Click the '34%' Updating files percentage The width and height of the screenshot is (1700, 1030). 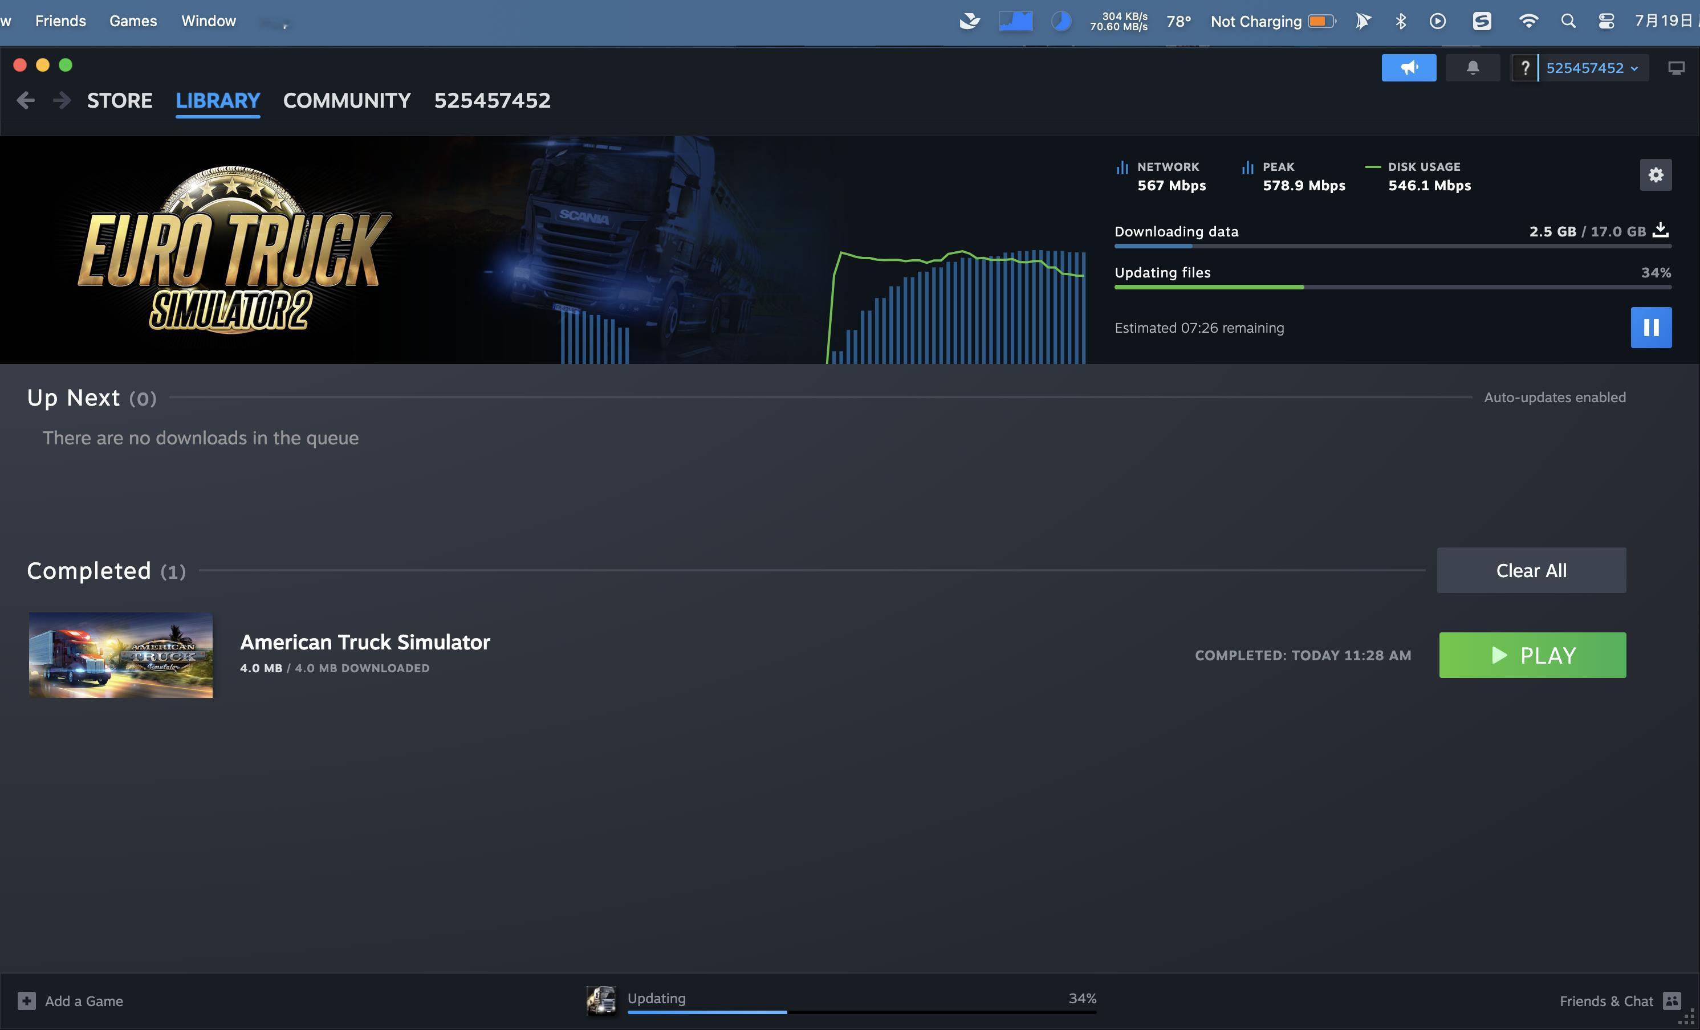coord(1656,272)
